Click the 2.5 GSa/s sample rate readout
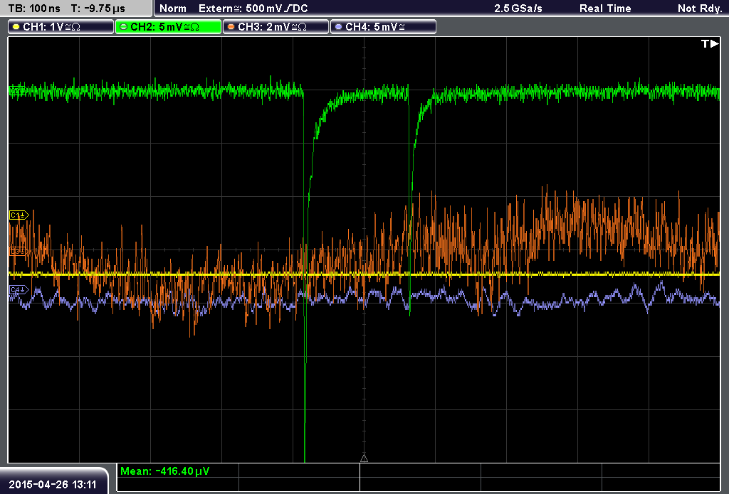 [x=518, y=9]
